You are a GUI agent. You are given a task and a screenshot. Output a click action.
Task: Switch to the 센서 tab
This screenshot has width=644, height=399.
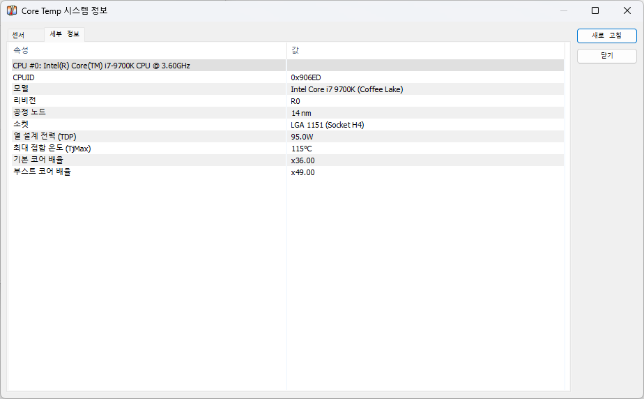(26, 35)
